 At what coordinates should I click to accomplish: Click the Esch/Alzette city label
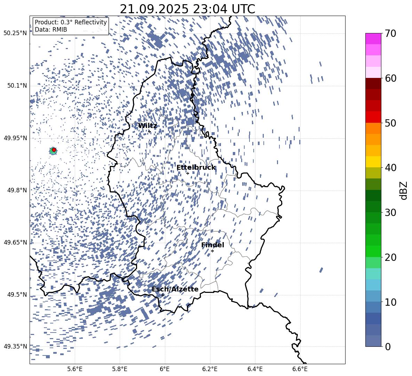click(175, 289)
